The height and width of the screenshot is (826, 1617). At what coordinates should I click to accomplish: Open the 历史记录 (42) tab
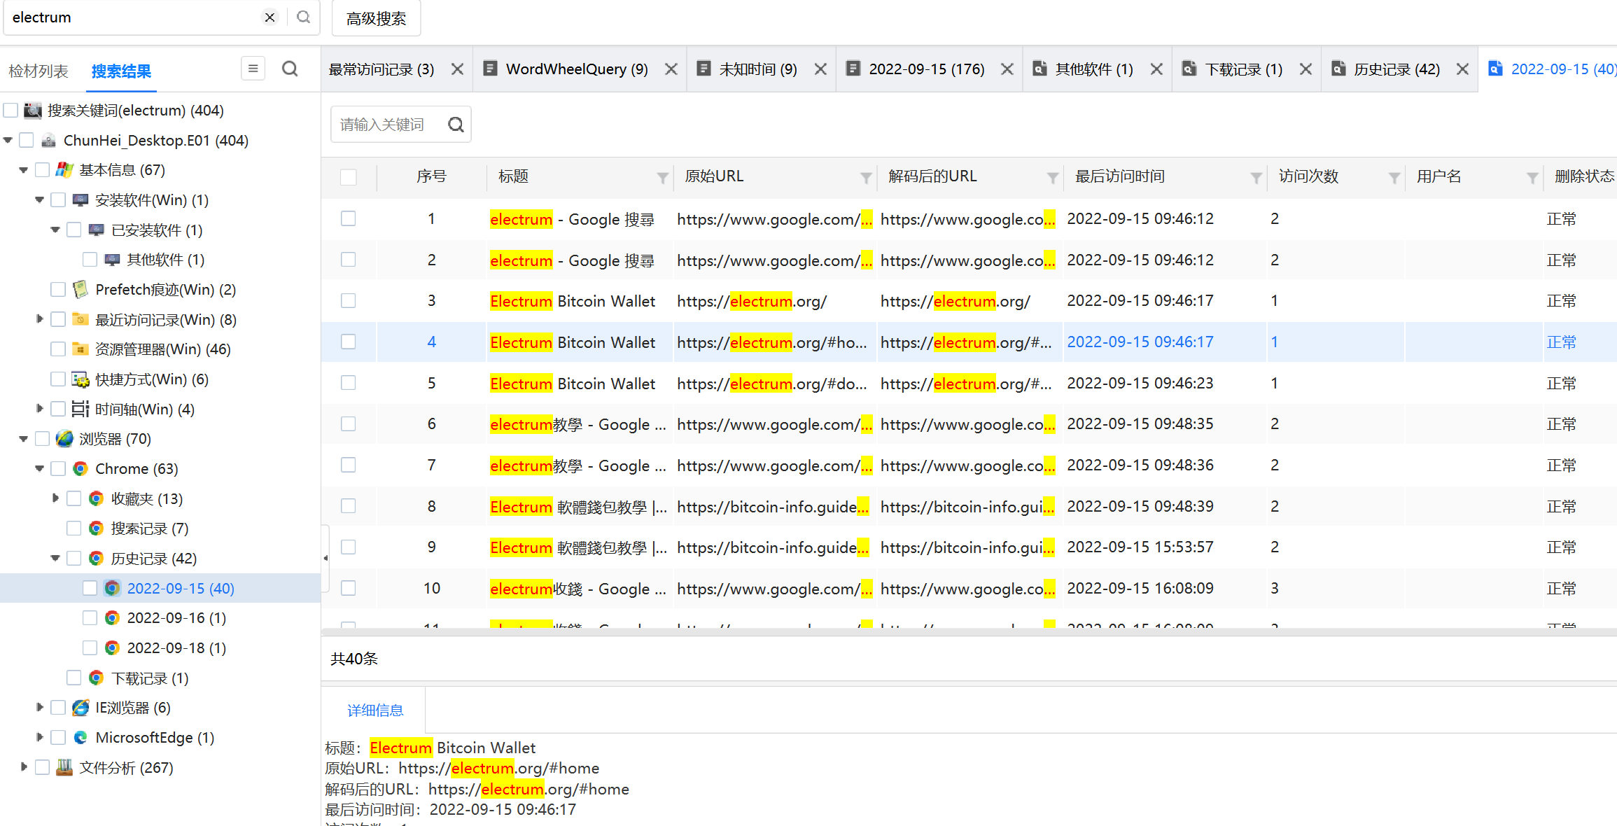click(x=1396, y=69)
